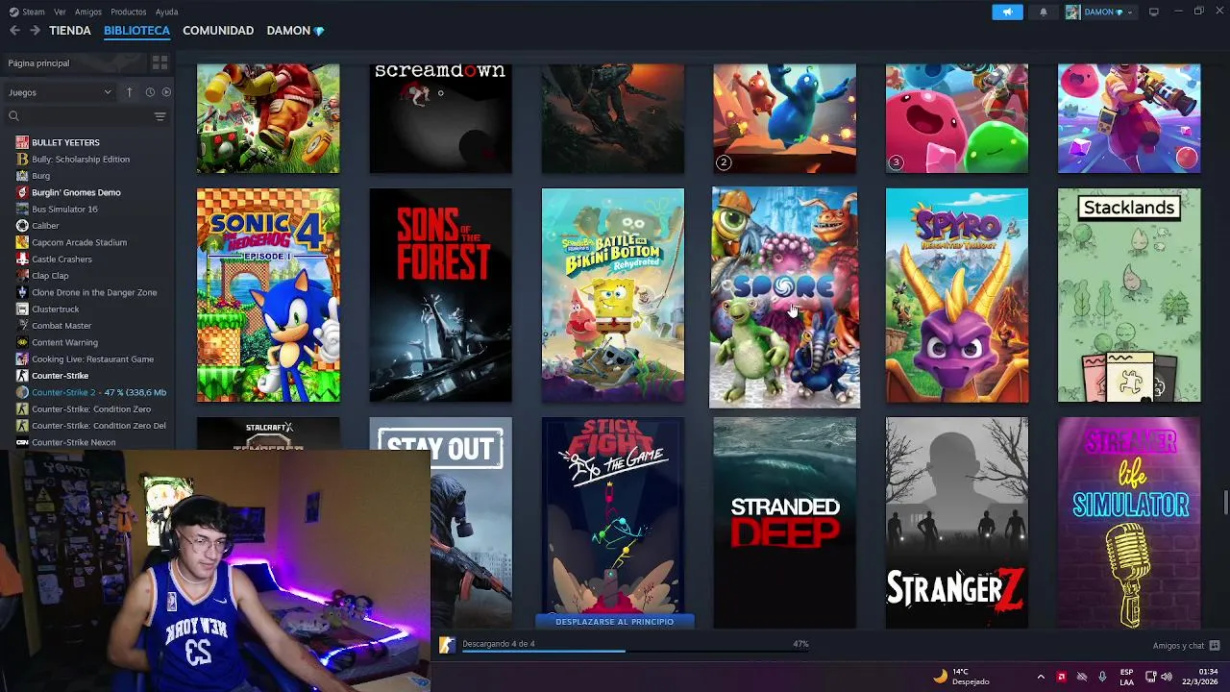Click the Castle Crashers game icon
Image resolution: width=1230 pixels, height=692 pixels.
(x=22, y=259)
